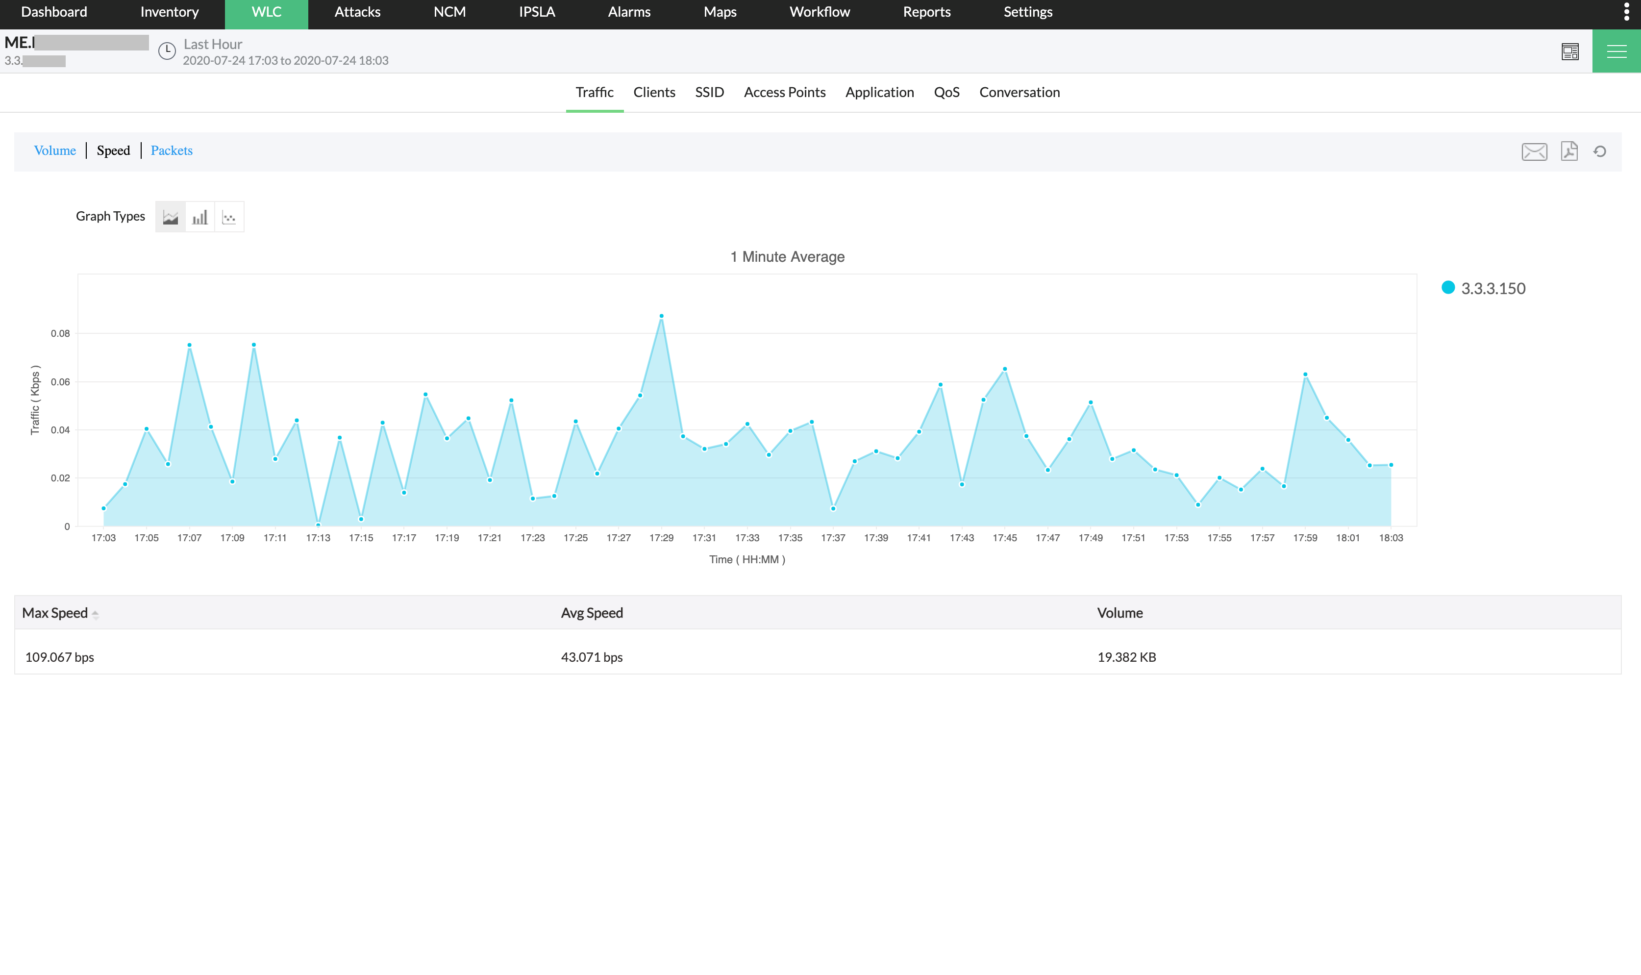Open the Last Hour time selector
This screenshot has width=1641, height=975.
pyautogui.click(x=213, y=44)
